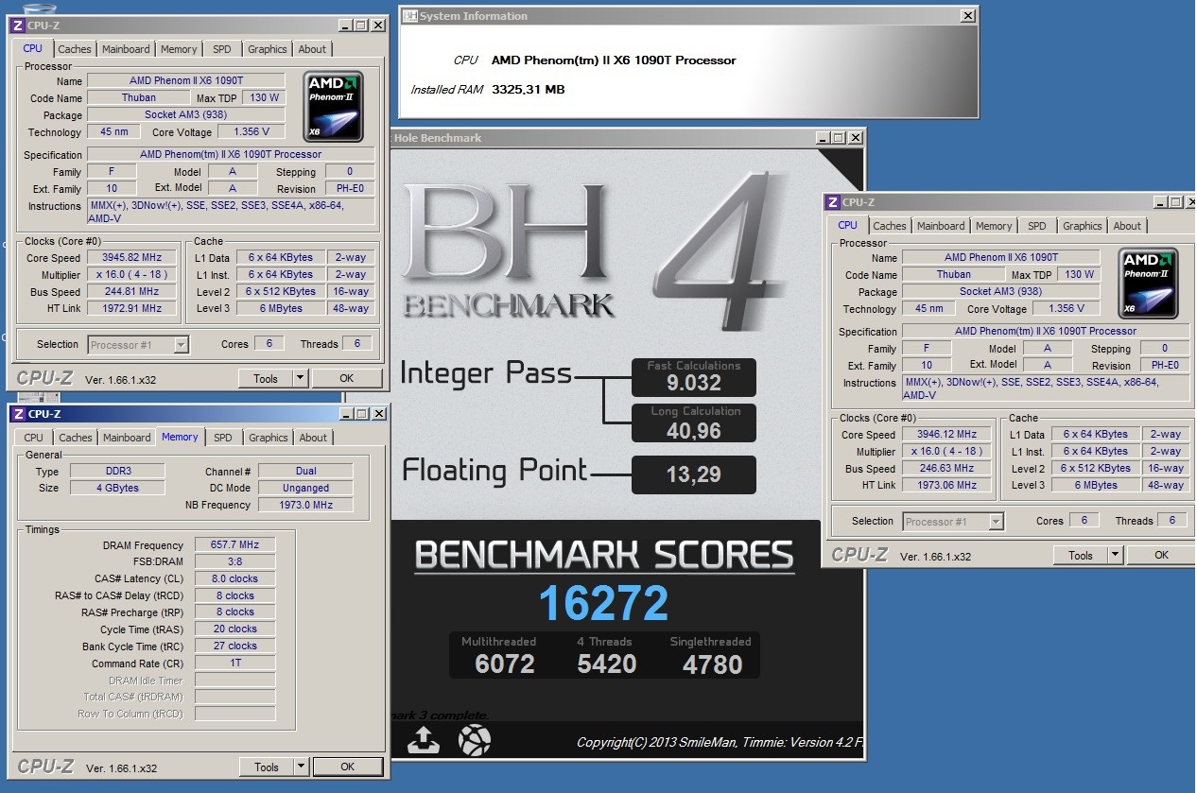The height and width of the screenshot is (793, 1197).
Task: Click Singlethreaded score 4780
Action: [x=712, y=664]
